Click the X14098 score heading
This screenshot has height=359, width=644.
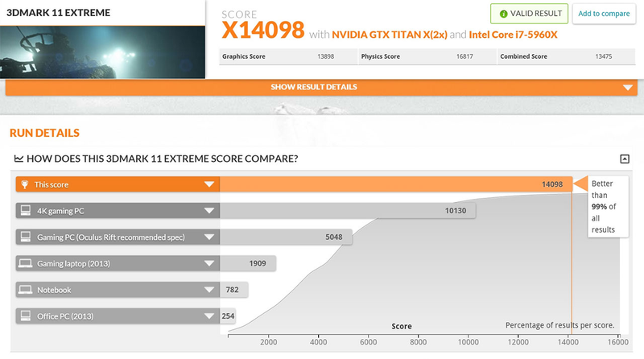coord(263,30)
